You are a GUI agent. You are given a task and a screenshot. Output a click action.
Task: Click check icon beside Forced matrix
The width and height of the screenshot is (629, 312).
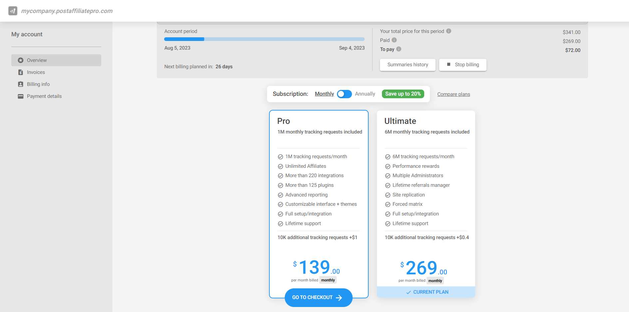pyautogui.click(x=388, y=204)
